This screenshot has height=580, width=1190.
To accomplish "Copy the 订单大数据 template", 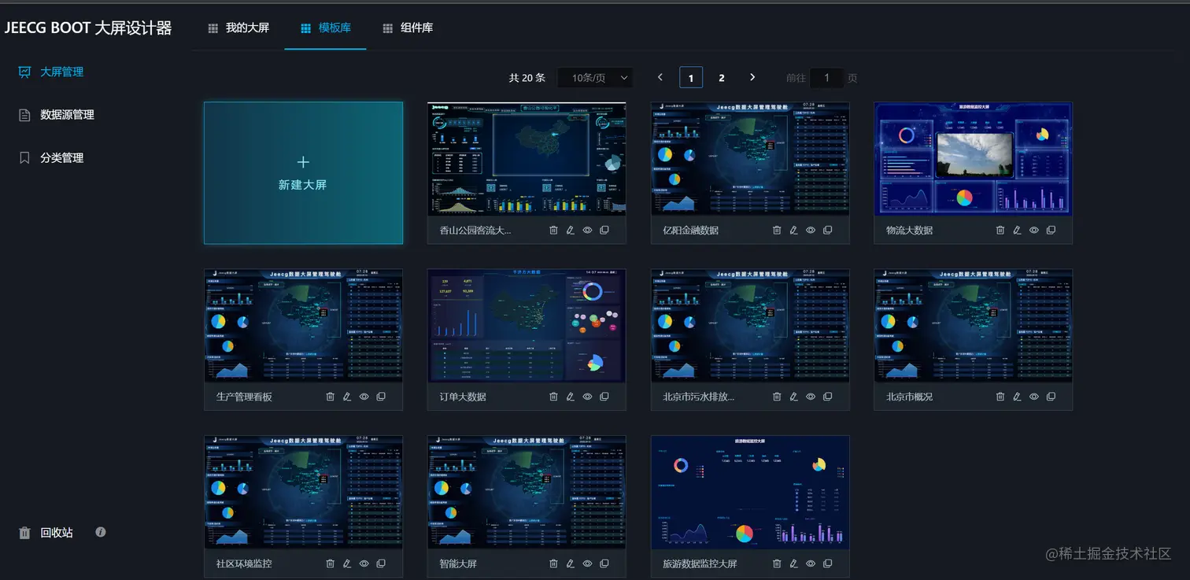I will [604, 397].
